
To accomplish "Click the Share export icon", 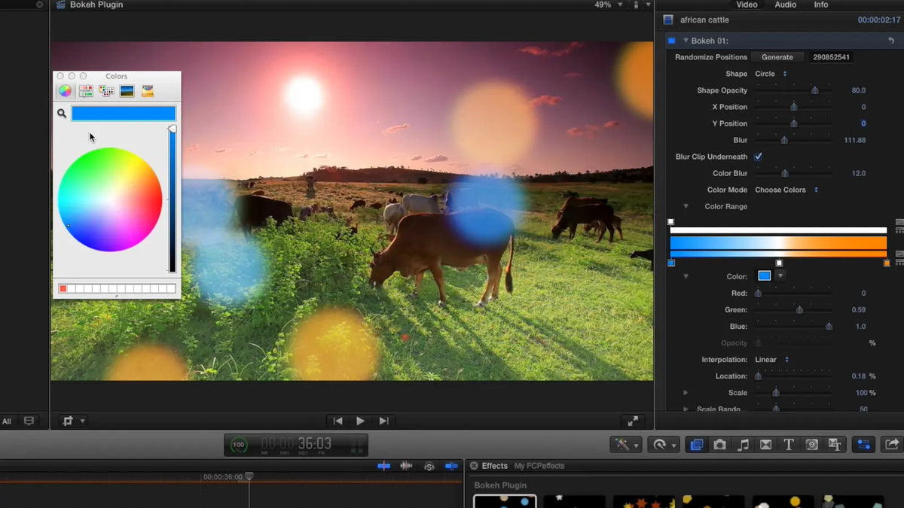I will click(892, 445).
